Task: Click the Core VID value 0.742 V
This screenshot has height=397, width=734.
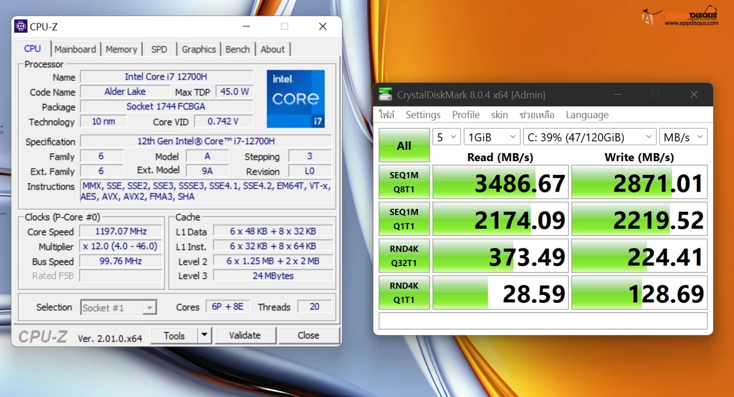Action: click(224, 122)
